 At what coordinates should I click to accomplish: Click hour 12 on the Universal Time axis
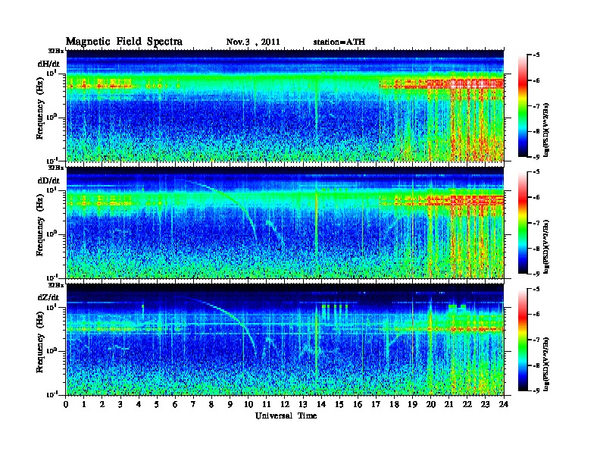click(285, 404)
